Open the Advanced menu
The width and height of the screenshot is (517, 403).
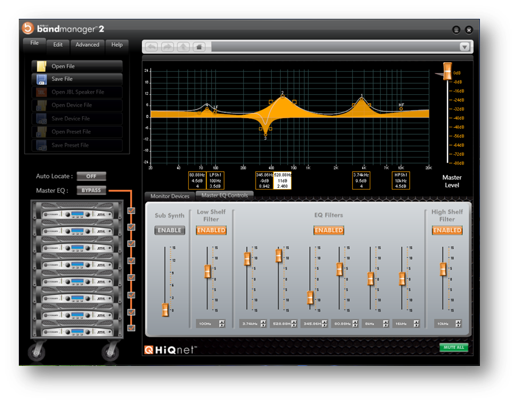[87, 45]
